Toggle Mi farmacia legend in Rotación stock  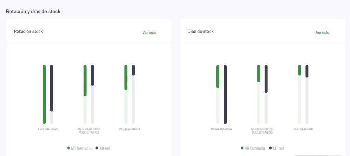point(79,148)
